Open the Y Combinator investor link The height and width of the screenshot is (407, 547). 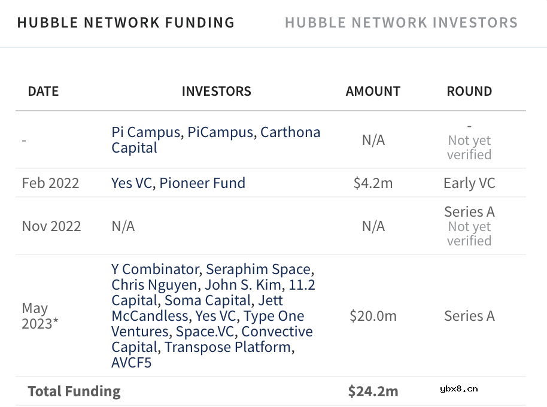(x=156, y=269)
